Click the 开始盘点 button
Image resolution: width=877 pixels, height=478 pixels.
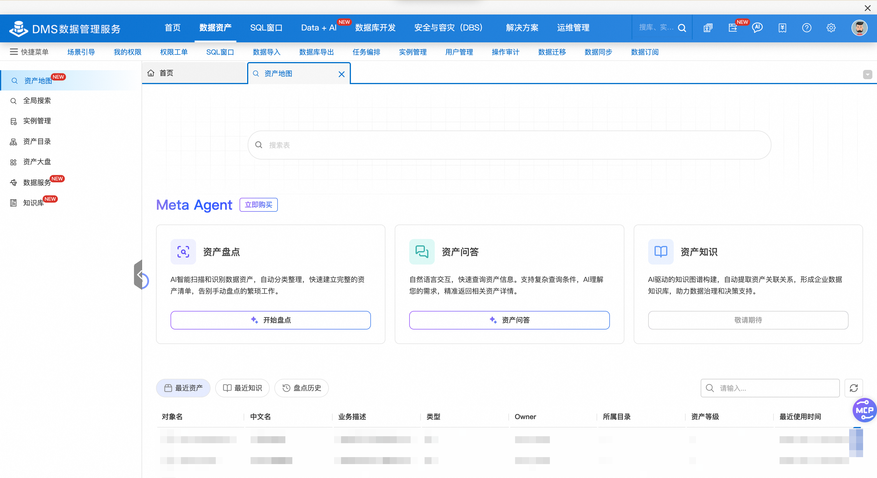click(x=270, y=320)
